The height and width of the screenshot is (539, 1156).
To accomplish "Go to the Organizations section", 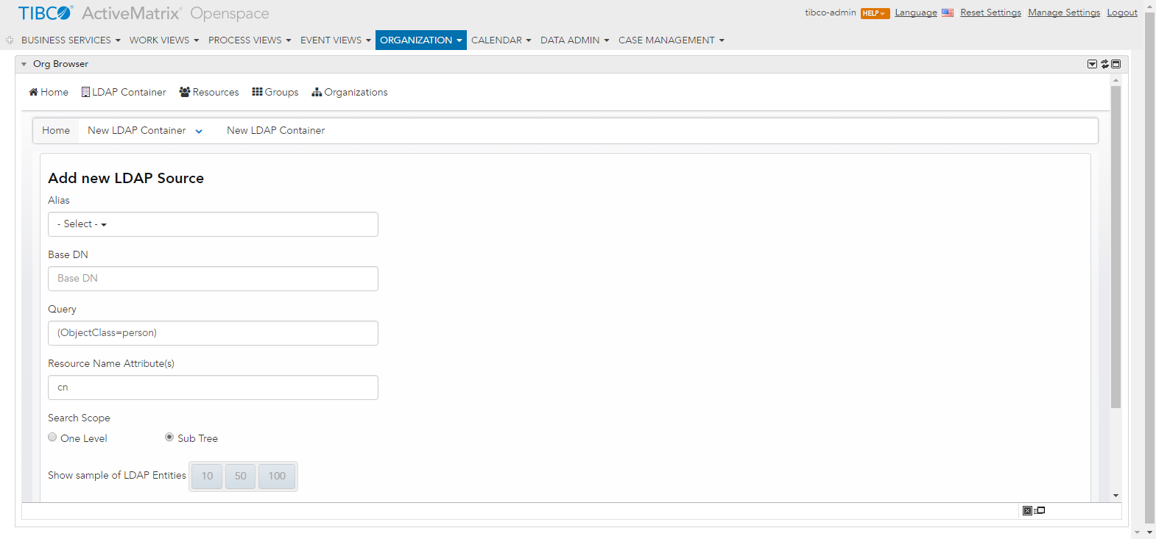I will 350,92.
